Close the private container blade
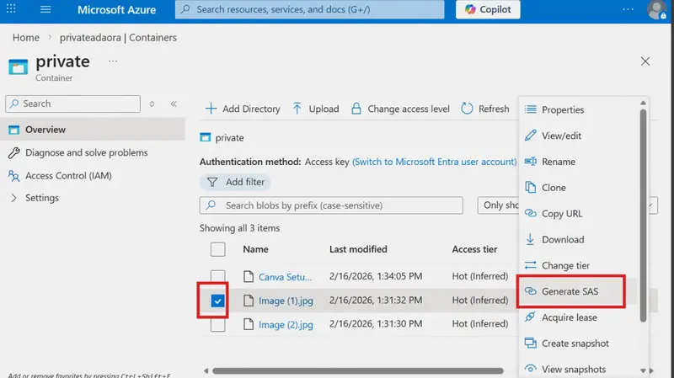The width and height of the screenshot is (674, 378). tap(645, 61)
